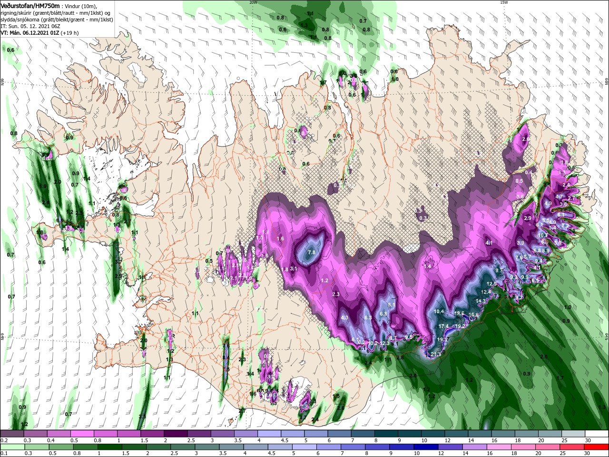Click the 14.3 snowfall value on the map
This screenshot has width=609, height=457.
coord(481,301)
